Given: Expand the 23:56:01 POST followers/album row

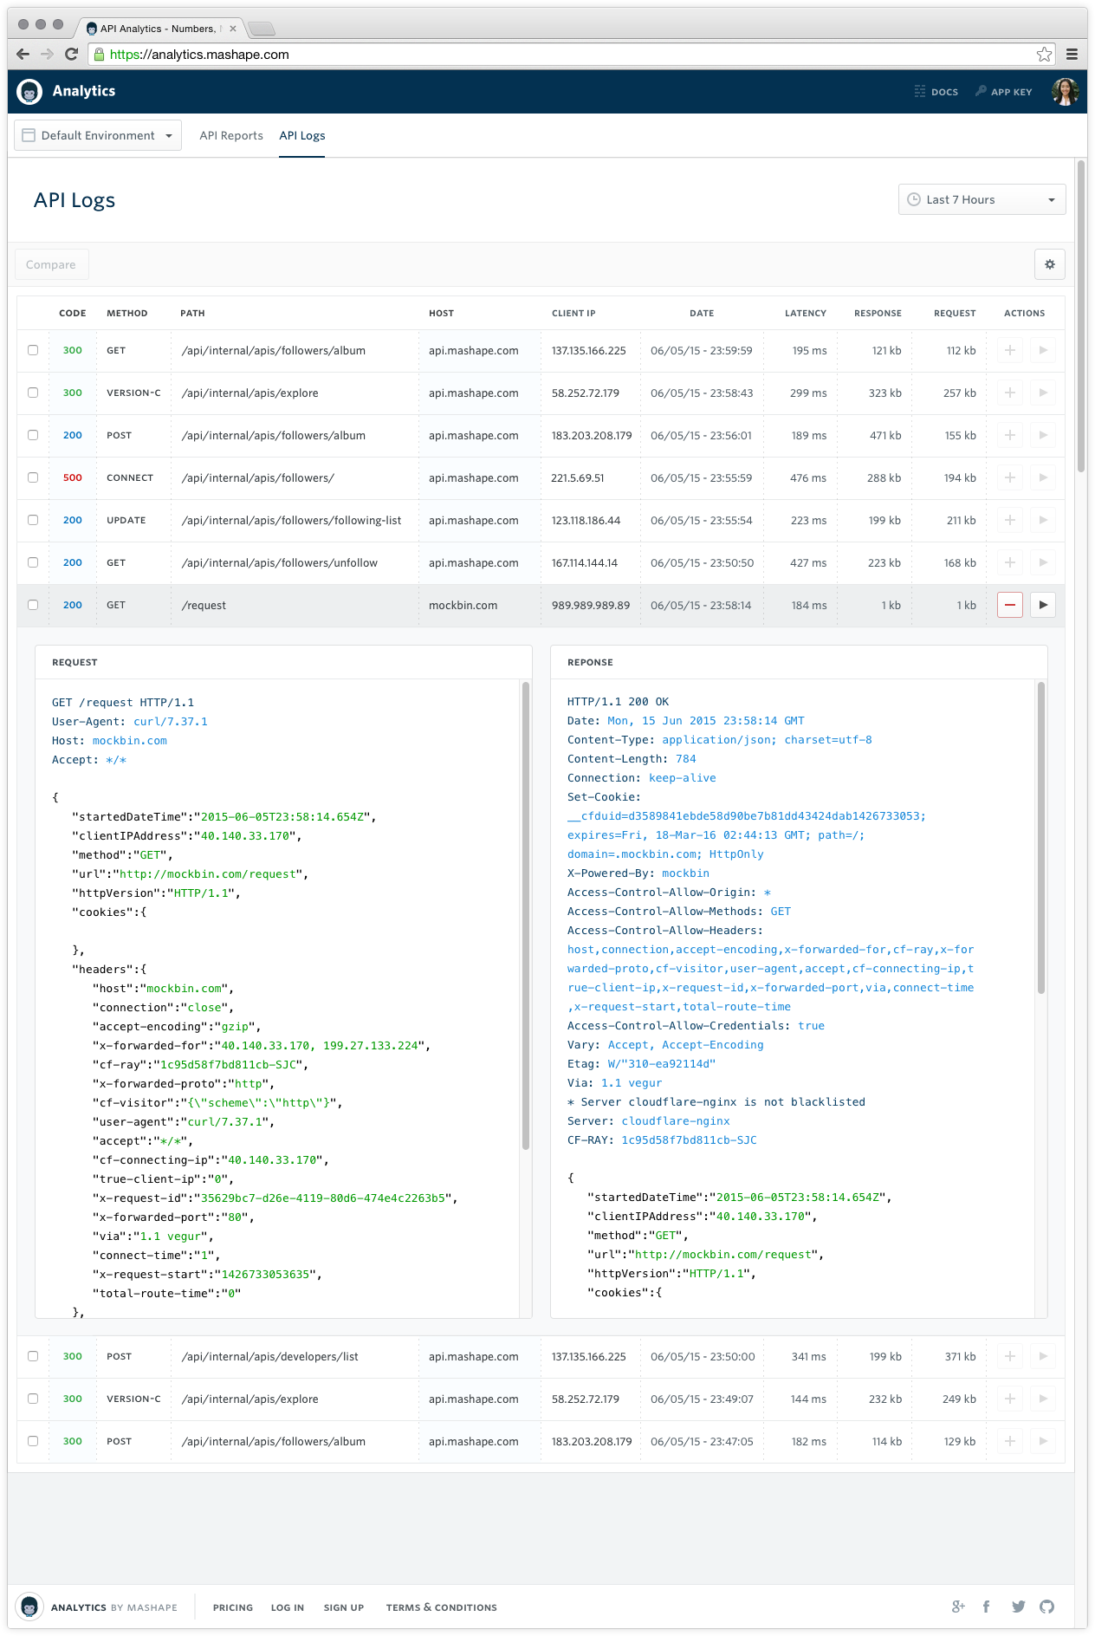Looking at the screenshot, I should [1010, 435].
